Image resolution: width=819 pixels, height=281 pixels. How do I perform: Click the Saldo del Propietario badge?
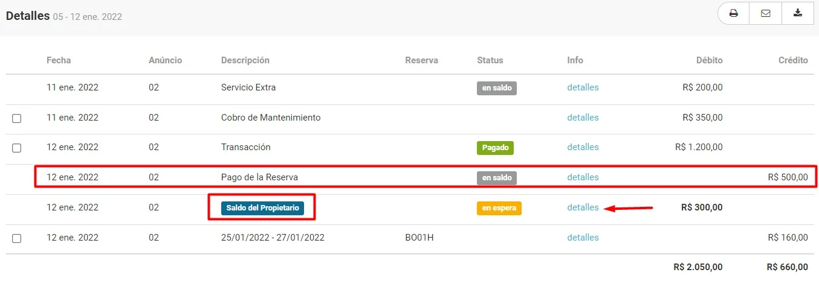pos(262,208)
